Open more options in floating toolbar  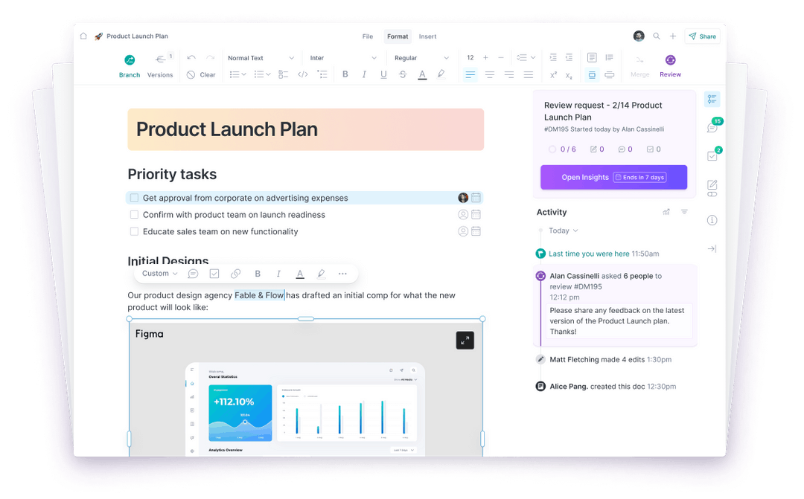(342, 274)
